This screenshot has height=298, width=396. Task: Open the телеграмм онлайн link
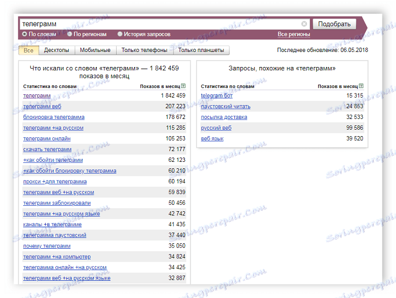(x=47, y=138)
